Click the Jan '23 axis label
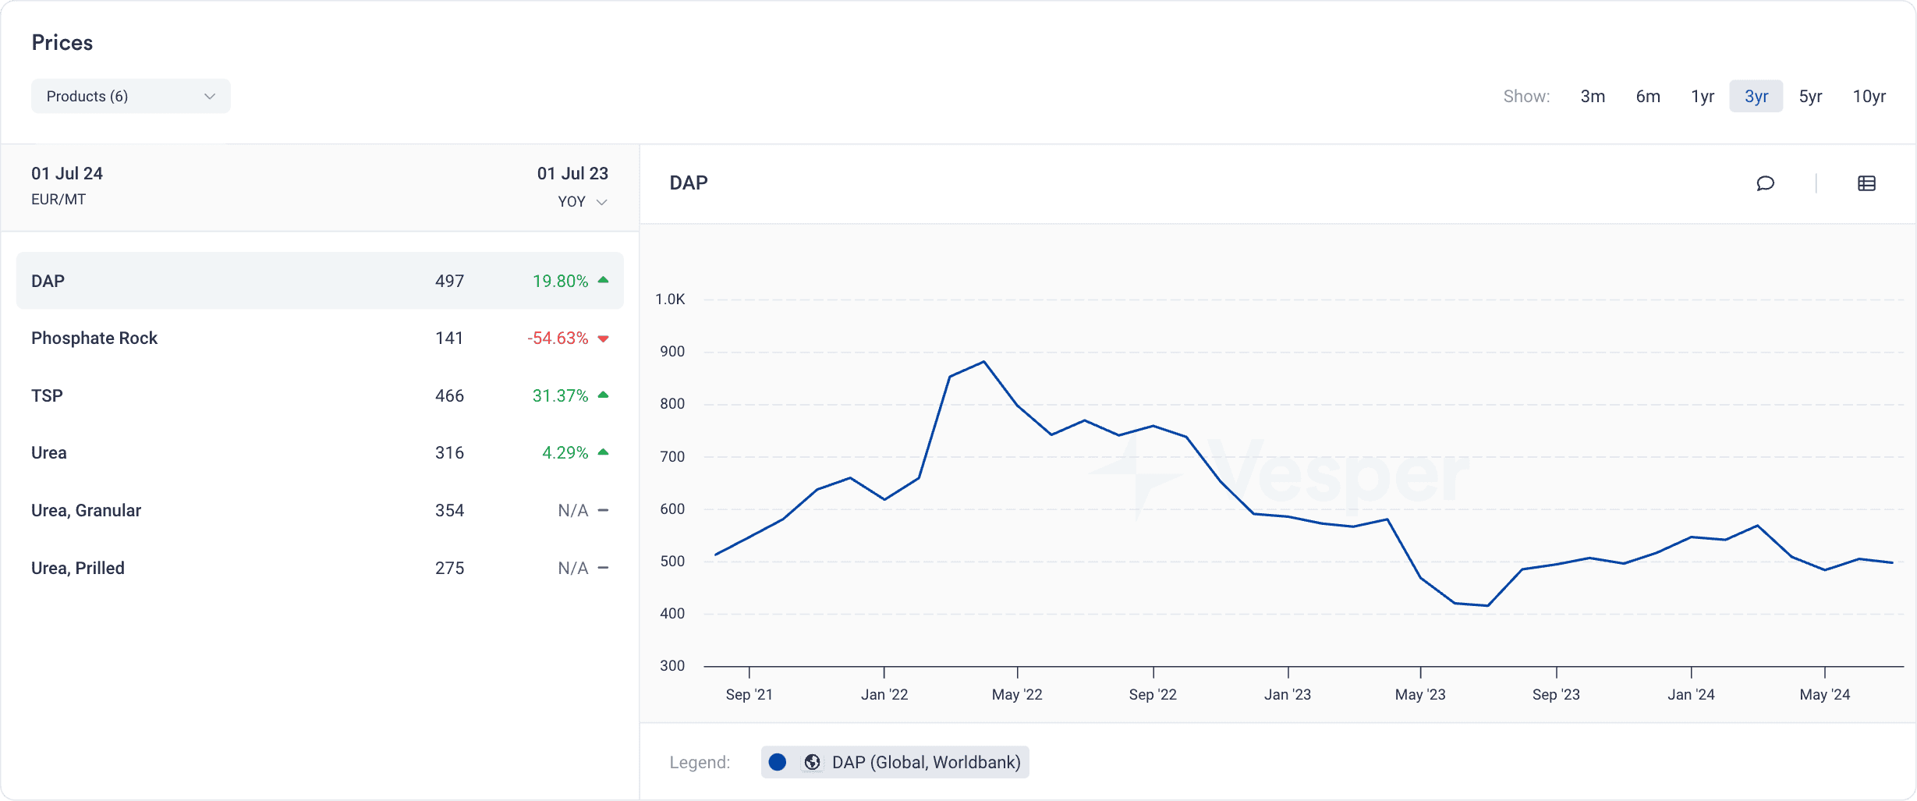This screenshot has height=801, width=1917. tap(1288, 694)
